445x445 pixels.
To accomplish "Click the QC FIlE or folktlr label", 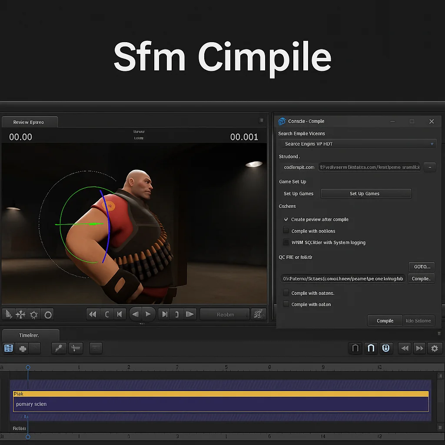I will [x=295, y=257].
